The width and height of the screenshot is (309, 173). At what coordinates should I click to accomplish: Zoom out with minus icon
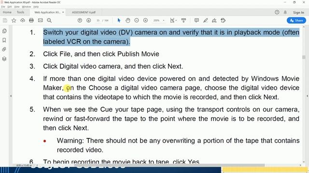click(x=137, y=20)
